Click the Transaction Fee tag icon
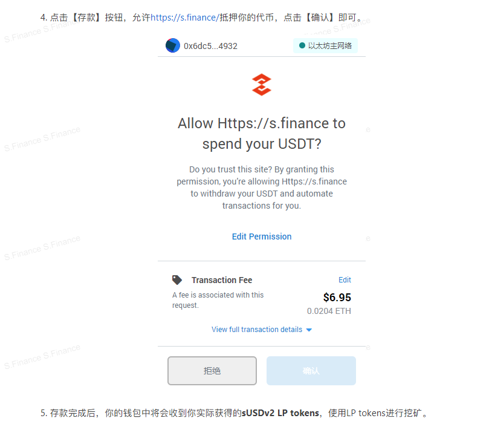 tap(177, 280)
